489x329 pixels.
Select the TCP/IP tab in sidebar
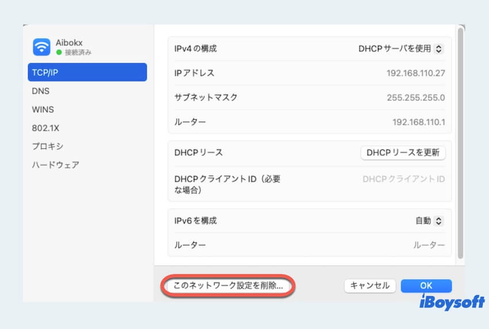coord(87,72)
